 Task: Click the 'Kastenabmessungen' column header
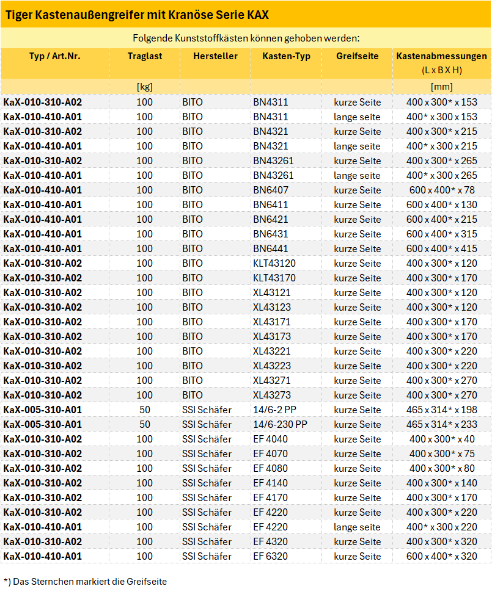click(x=441, y=56)
